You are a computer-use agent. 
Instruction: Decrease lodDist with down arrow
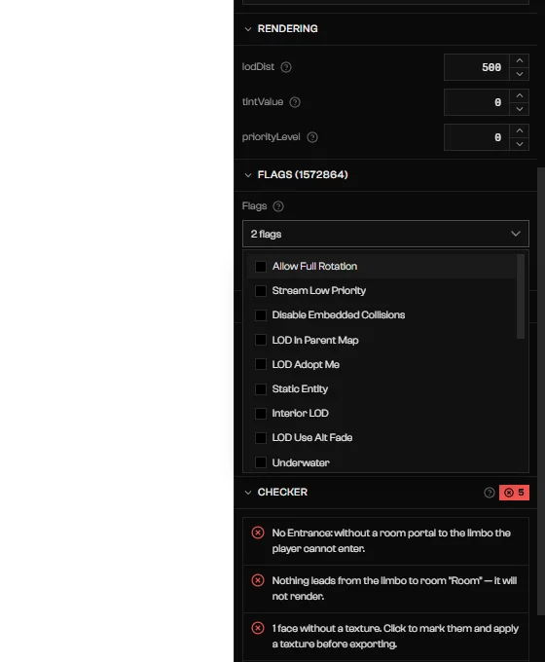[520, 74]
